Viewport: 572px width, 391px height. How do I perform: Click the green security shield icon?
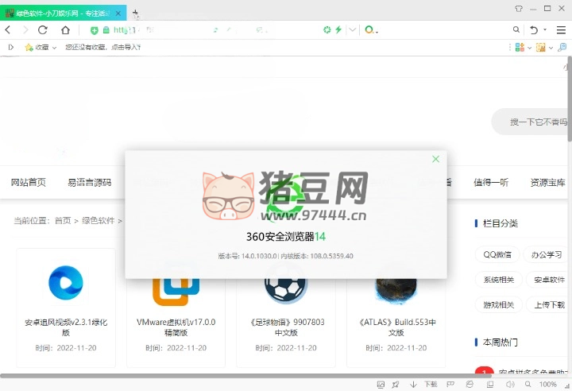(95, 29)
